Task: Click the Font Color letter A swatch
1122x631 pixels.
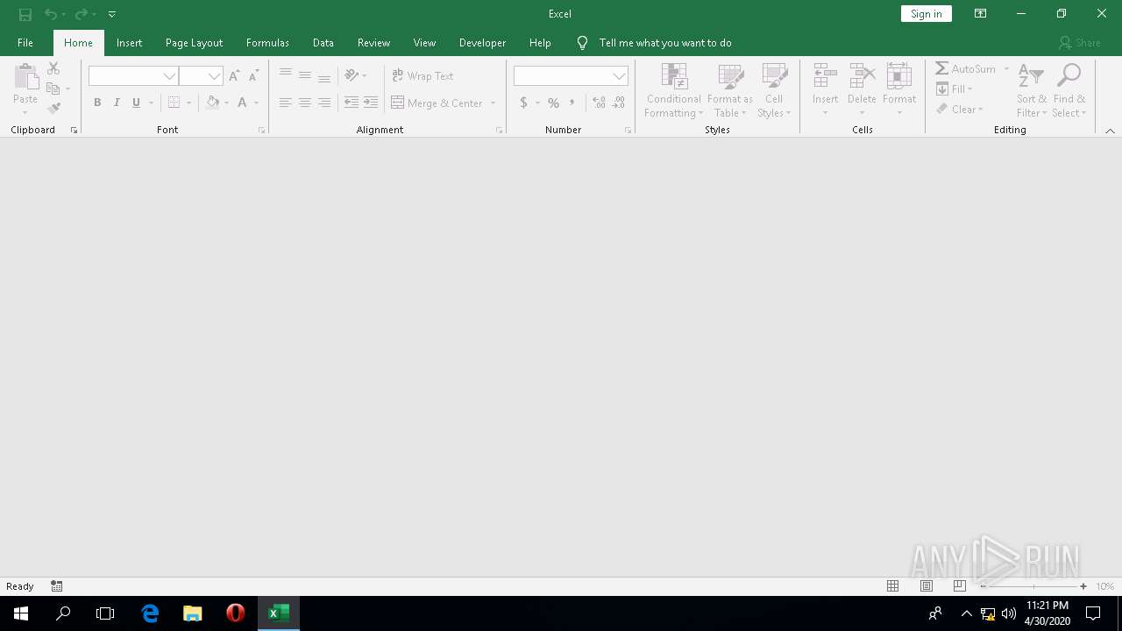Action: click(x=243, y=103)
